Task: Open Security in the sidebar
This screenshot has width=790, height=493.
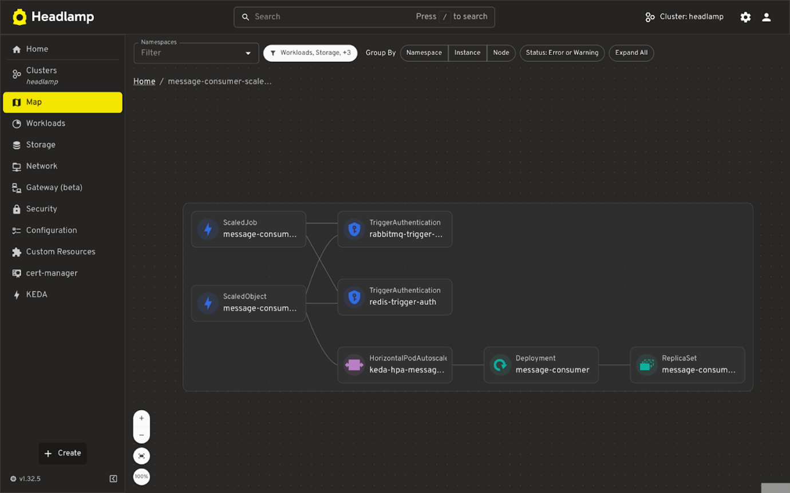Action: point(63,209)
